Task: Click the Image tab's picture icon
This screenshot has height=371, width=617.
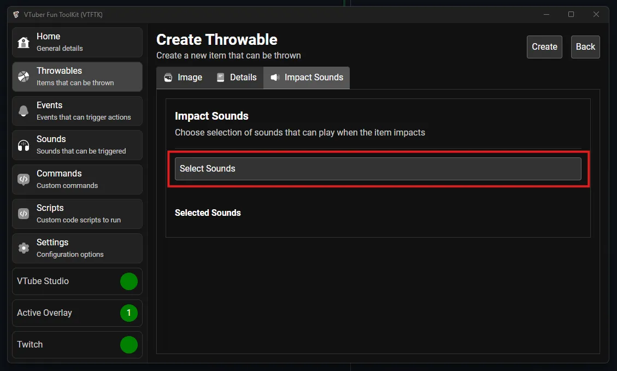Action: pos(168,78)
